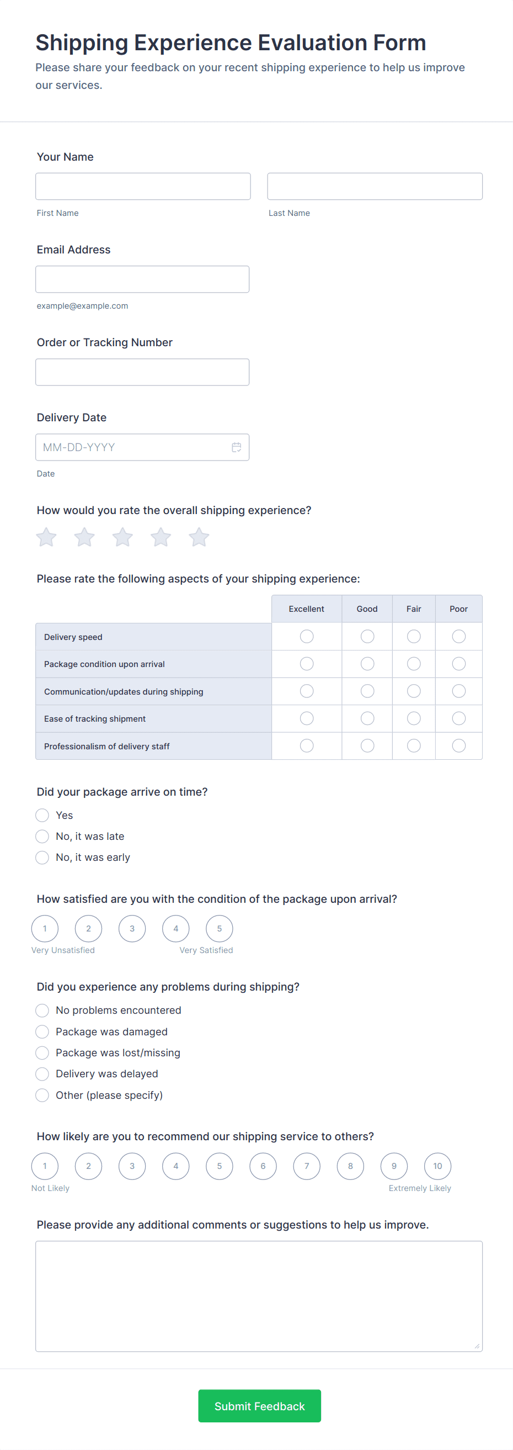The height and width of the screenshot is (1450, 513).
Task: Click the Email Address input
Action: coord(142,279)
